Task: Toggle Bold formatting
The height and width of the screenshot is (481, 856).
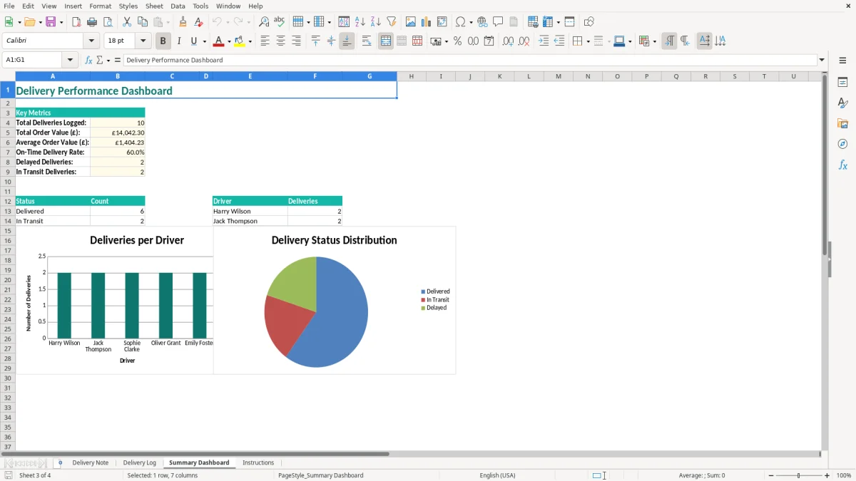Action: (x=163, y=41)
